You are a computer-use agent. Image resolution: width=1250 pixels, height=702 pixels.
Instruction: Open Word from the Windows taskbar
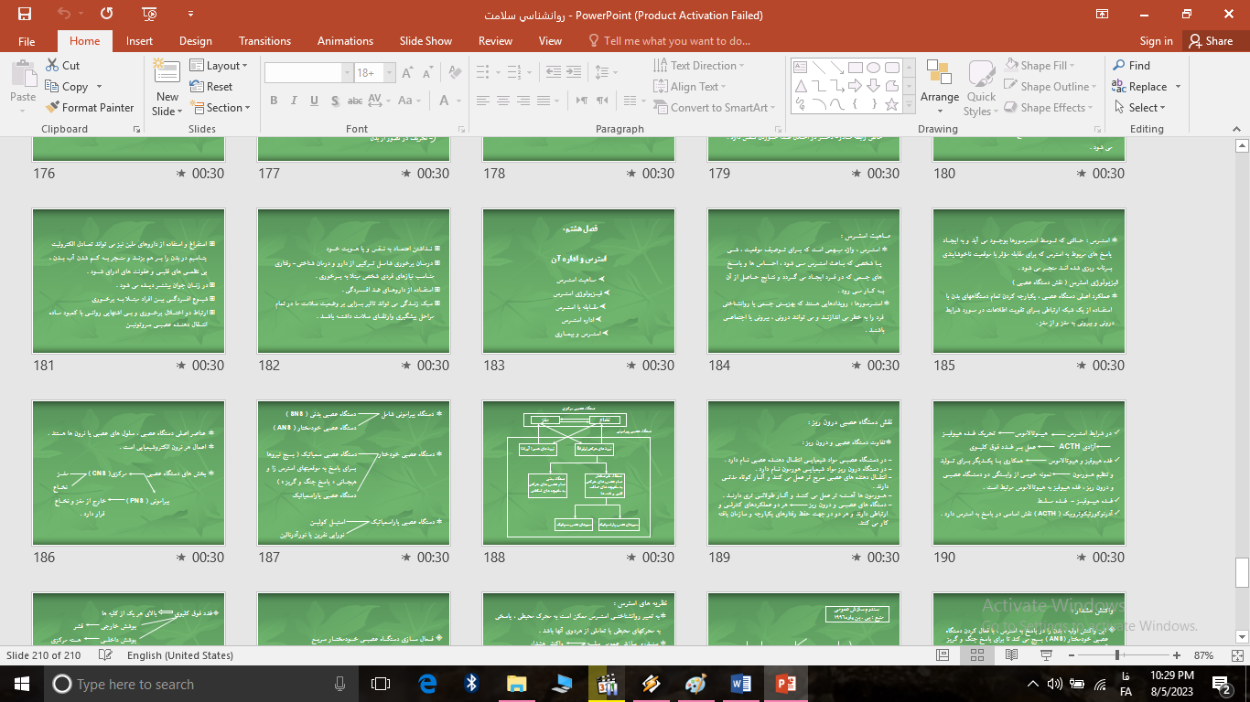coord(740,684)
